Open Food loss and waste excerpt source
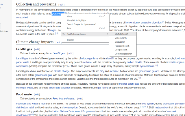The height and width of the screenshot is (116, 185). click(64, 99)
